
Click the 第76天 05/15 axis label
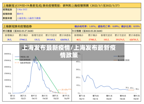pyautogui.click(x=96, y=97)
